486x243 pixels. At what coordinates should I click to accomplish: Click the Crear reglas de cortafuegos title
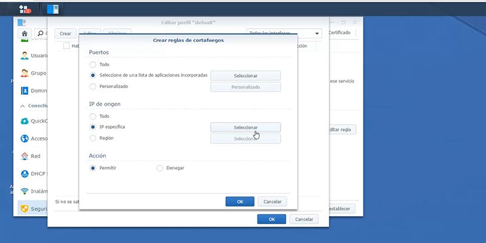coord(188,40)
